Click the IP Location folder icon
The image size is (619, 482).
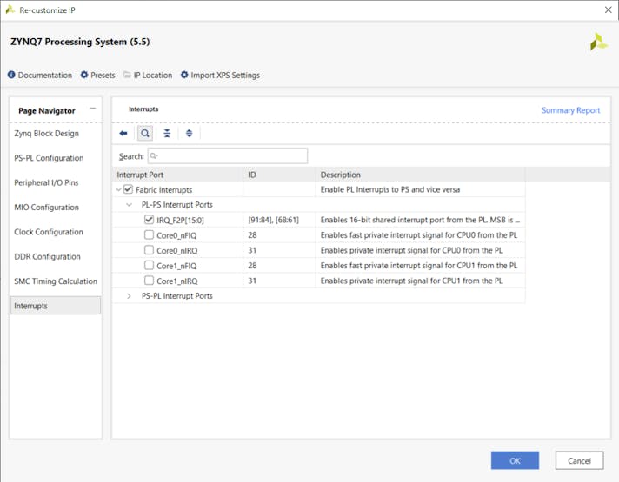127,76
